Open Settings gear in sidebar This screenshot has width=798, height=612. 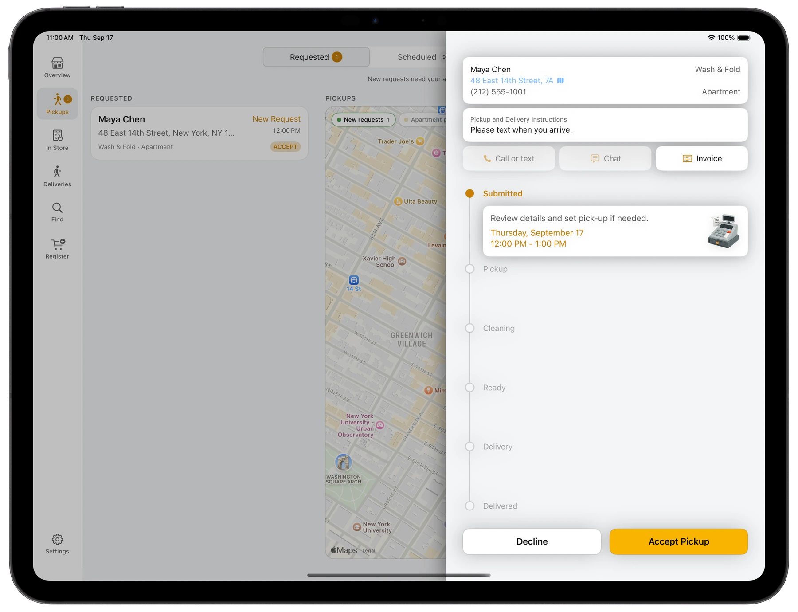(57, 544)
